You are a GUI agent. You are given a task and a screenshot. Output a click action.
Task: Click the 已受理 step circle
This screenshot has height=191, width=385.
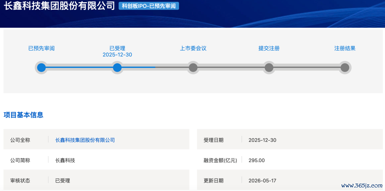point(117,67)
